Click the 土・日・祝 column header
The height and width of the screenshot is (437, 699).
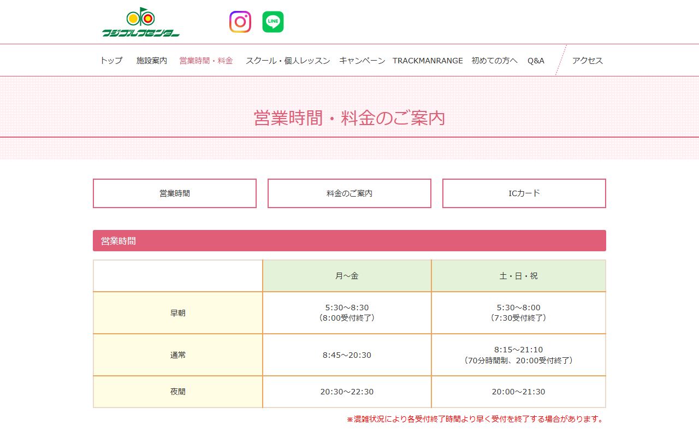coord(519,276)
